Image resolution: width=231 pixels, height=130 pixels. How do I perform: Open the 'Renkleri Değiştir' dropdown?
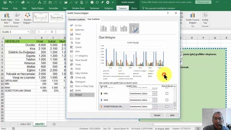click(x=27, y=18)
